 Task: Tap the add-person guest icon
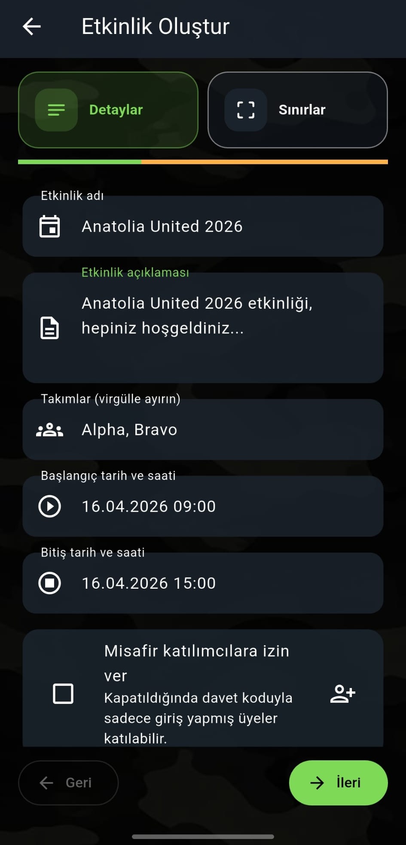click(x=342, y=694)
